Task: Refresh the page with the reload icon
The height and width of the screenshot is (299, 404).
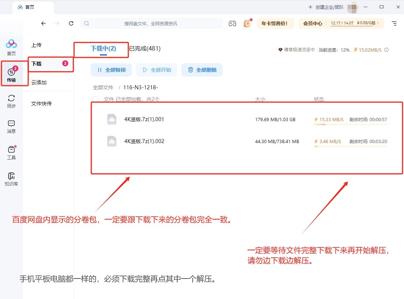Action: [x=71, y=23]
